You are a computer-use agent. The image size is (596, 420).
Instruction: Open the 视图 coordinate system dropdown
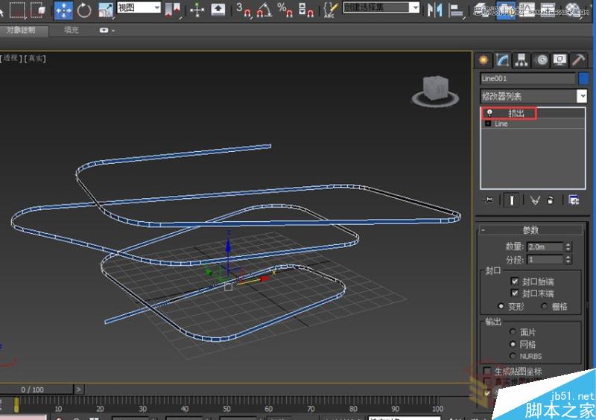[x=139, y=7]
